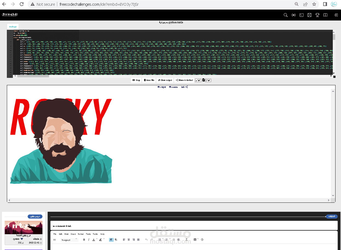Image resolution: width=341 pixels, height=250 pixels.
Task: Open the editor Format menu
Action: [81, 234]
